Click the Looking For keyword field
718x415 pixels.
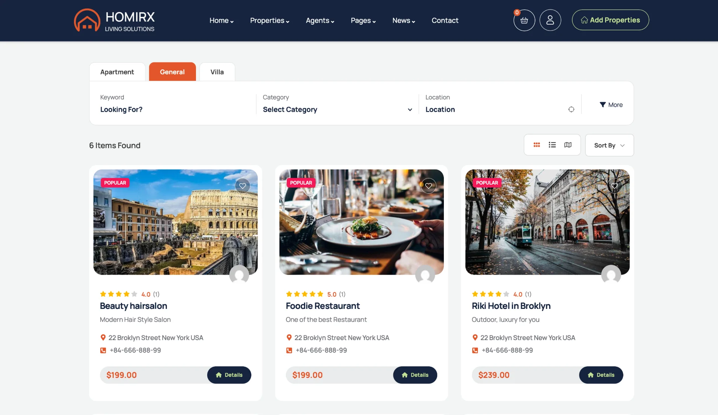pyautogui.click(x=172, y=110)
